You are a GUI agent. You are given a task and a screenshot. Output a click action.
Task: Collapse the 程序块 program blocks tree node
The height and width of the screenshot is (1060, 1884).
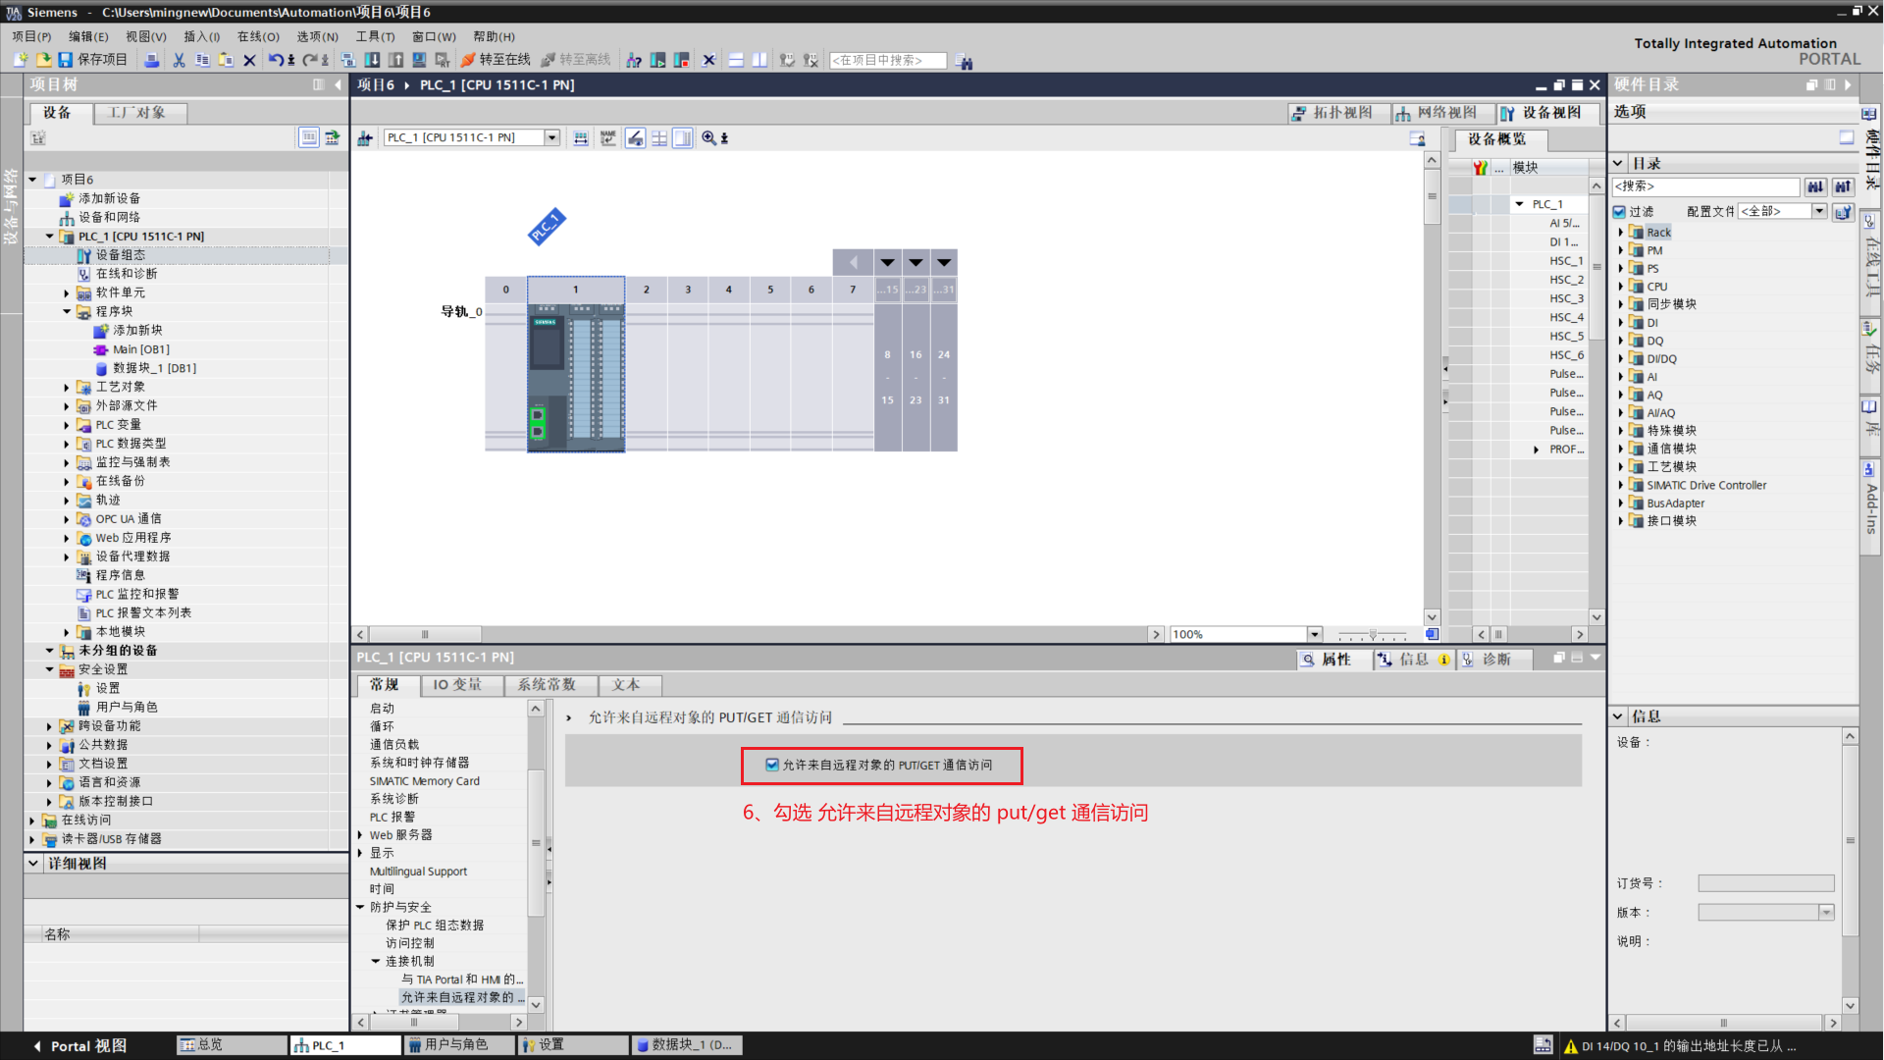(x=67, y=312)
